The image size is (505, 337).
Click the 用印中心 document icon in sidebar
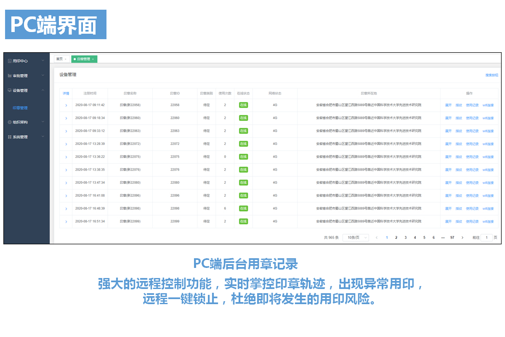(x=10, y=61)
